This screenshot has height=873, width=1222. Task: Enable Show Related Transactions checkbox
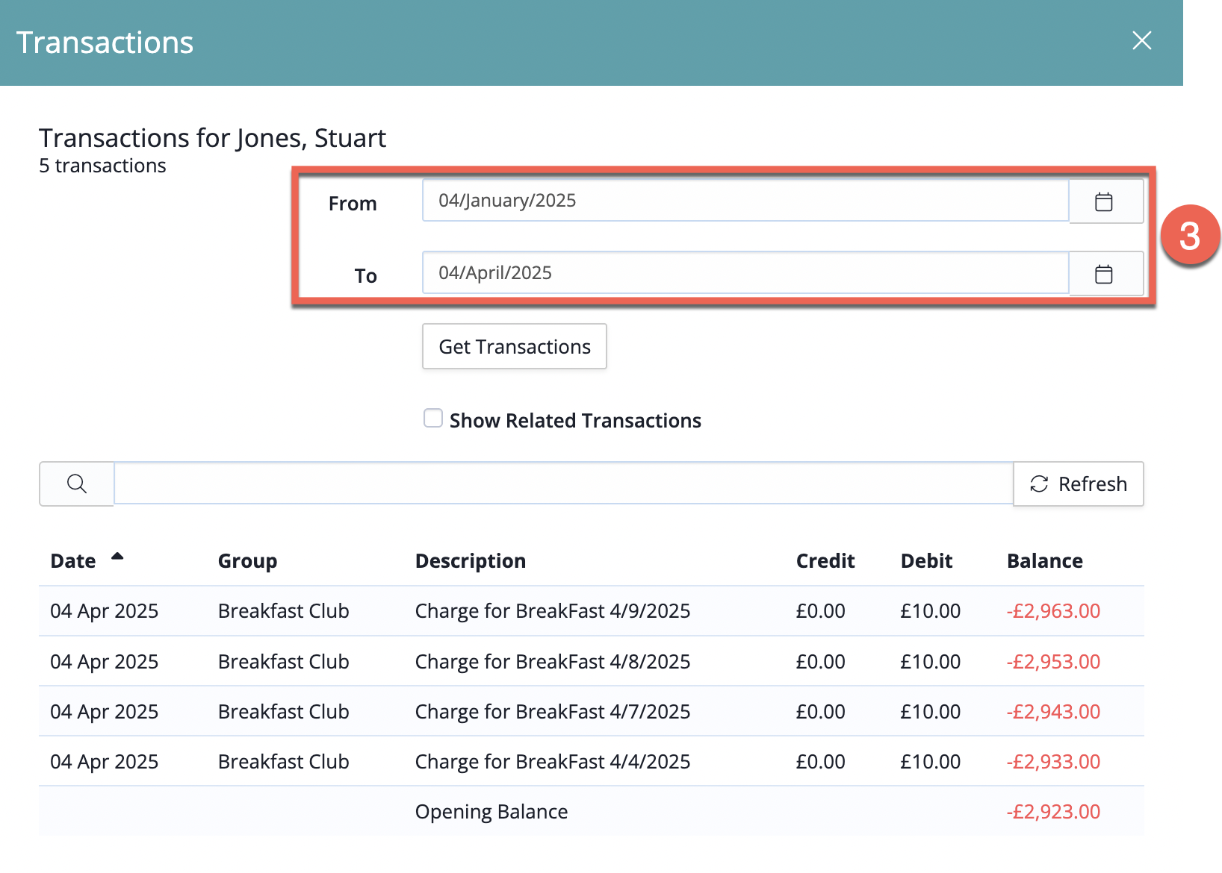point(433,419)
